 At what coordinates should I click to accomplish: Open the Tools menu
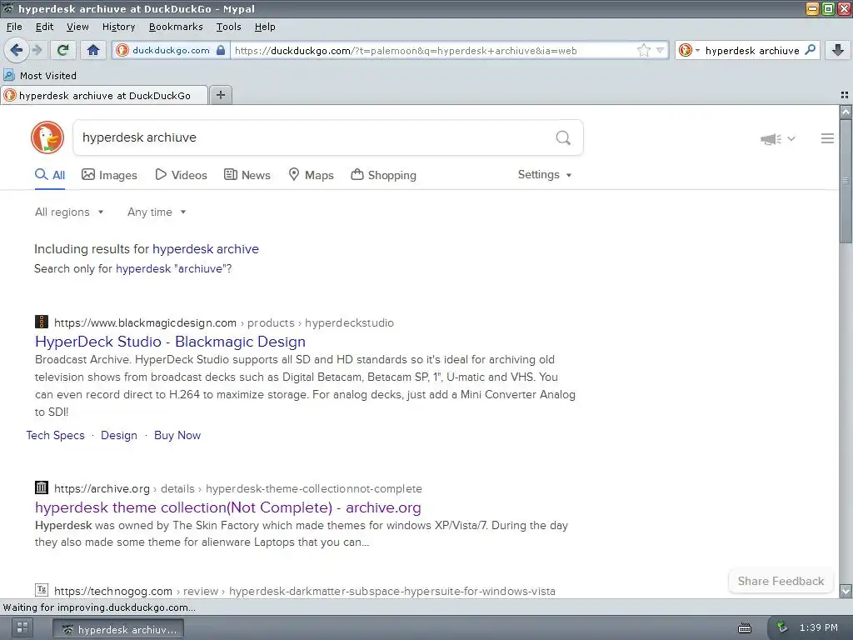pyautogui.click(x=228, y=27)
